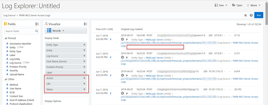Clear the Log Source pinned filter
Image resolution: width=268 pixels, height=105 pixels.
coord(27,63)
